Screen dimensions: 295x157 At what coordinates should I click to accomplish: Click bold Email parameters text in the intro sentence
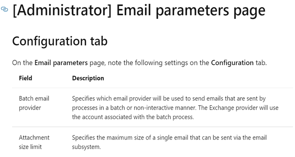61,63
